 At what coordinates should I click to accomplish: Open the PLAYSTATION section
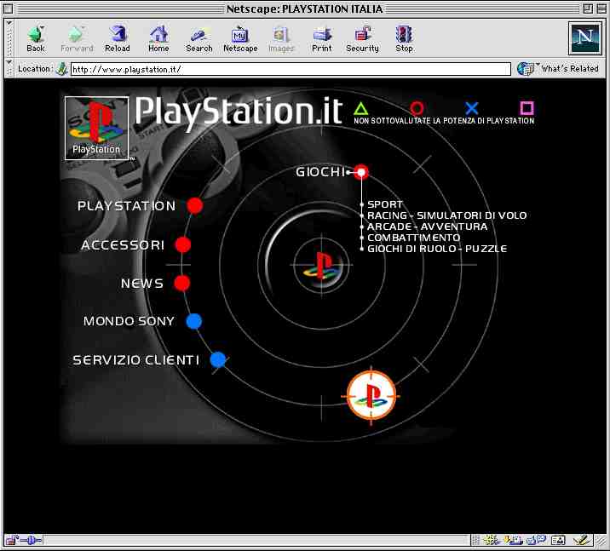126,206
